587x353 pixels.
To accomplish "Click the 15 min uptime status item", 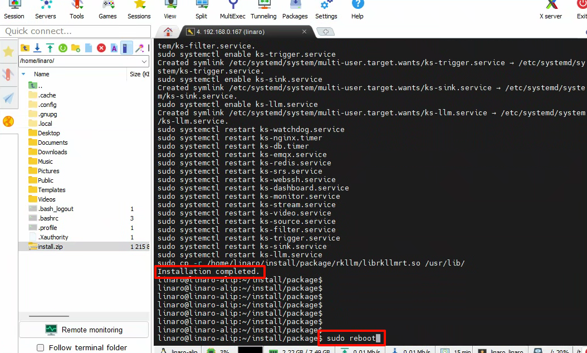I will click(x=457, y=351).
